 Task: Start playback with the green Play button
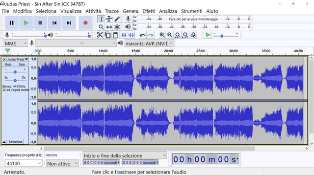click(26, 23)
